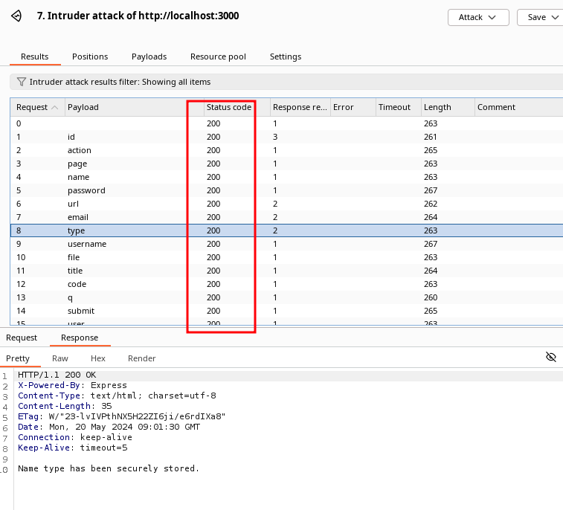
Task: Click the filter funnel icon
Action: point(22,82)
